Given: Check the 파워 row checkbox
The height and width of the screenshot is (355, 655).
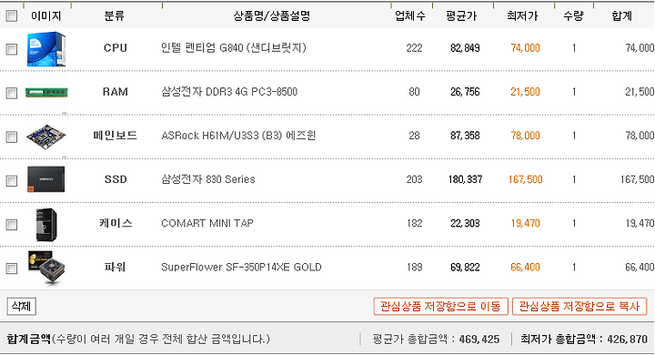Looking at the screenshot, I should point(12,268).
